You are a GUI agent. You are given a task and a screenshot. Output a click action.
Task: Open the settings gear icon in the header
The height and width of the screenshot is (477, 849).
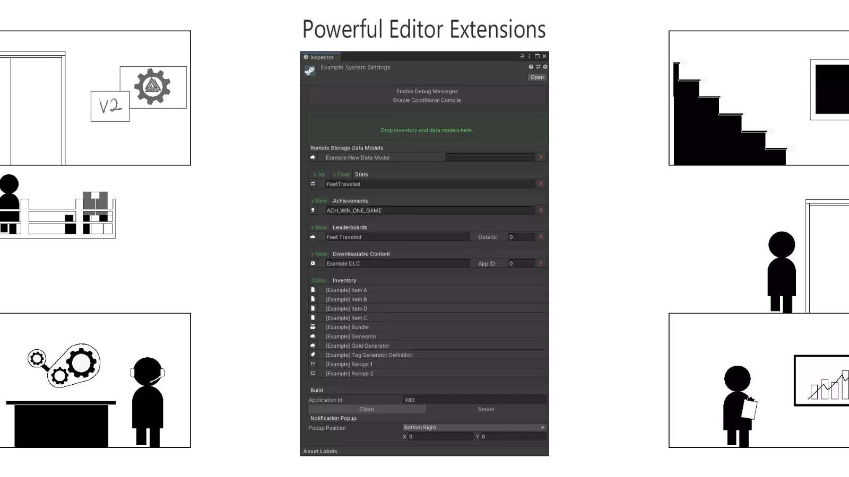(545, 67)
